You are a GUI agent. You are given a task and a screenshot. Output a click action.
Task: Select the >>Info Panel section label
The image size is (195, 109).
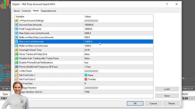[x=25, y=71]
